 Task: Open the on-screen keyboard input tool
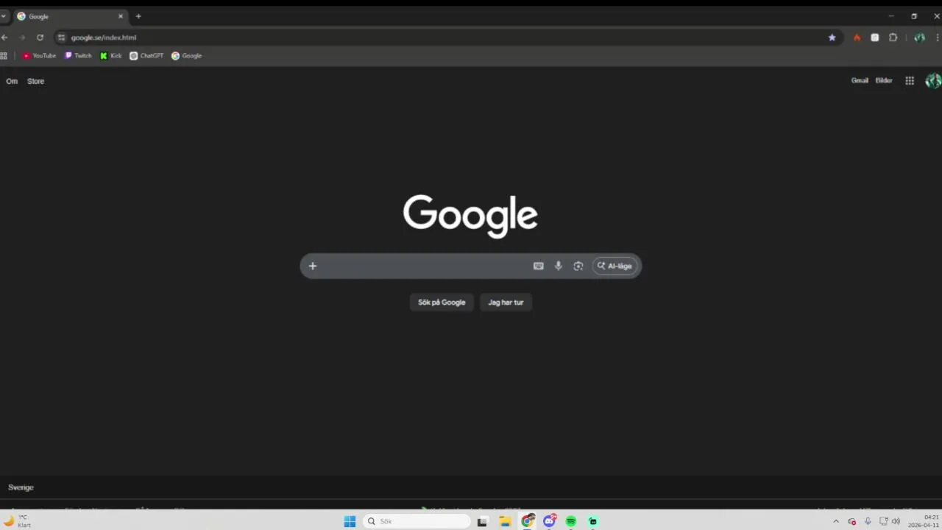coord(539,266)
